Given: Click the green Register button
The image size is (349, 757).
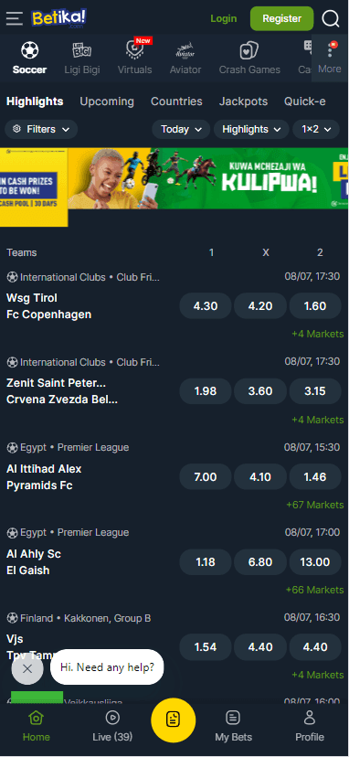Looking at the screenshot, I should (x=282, y=19).
